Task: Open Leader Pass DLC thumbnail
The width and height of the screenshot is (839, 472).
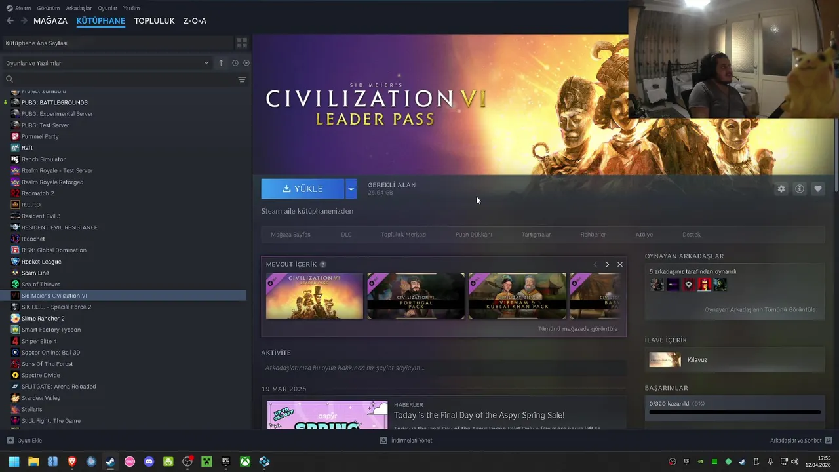Action: 315,296
